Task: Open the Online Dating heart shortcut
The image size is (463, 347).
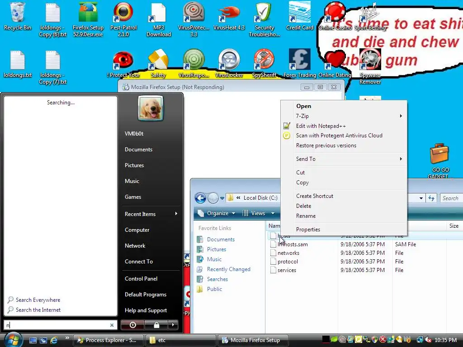Action: pos(335,64)
